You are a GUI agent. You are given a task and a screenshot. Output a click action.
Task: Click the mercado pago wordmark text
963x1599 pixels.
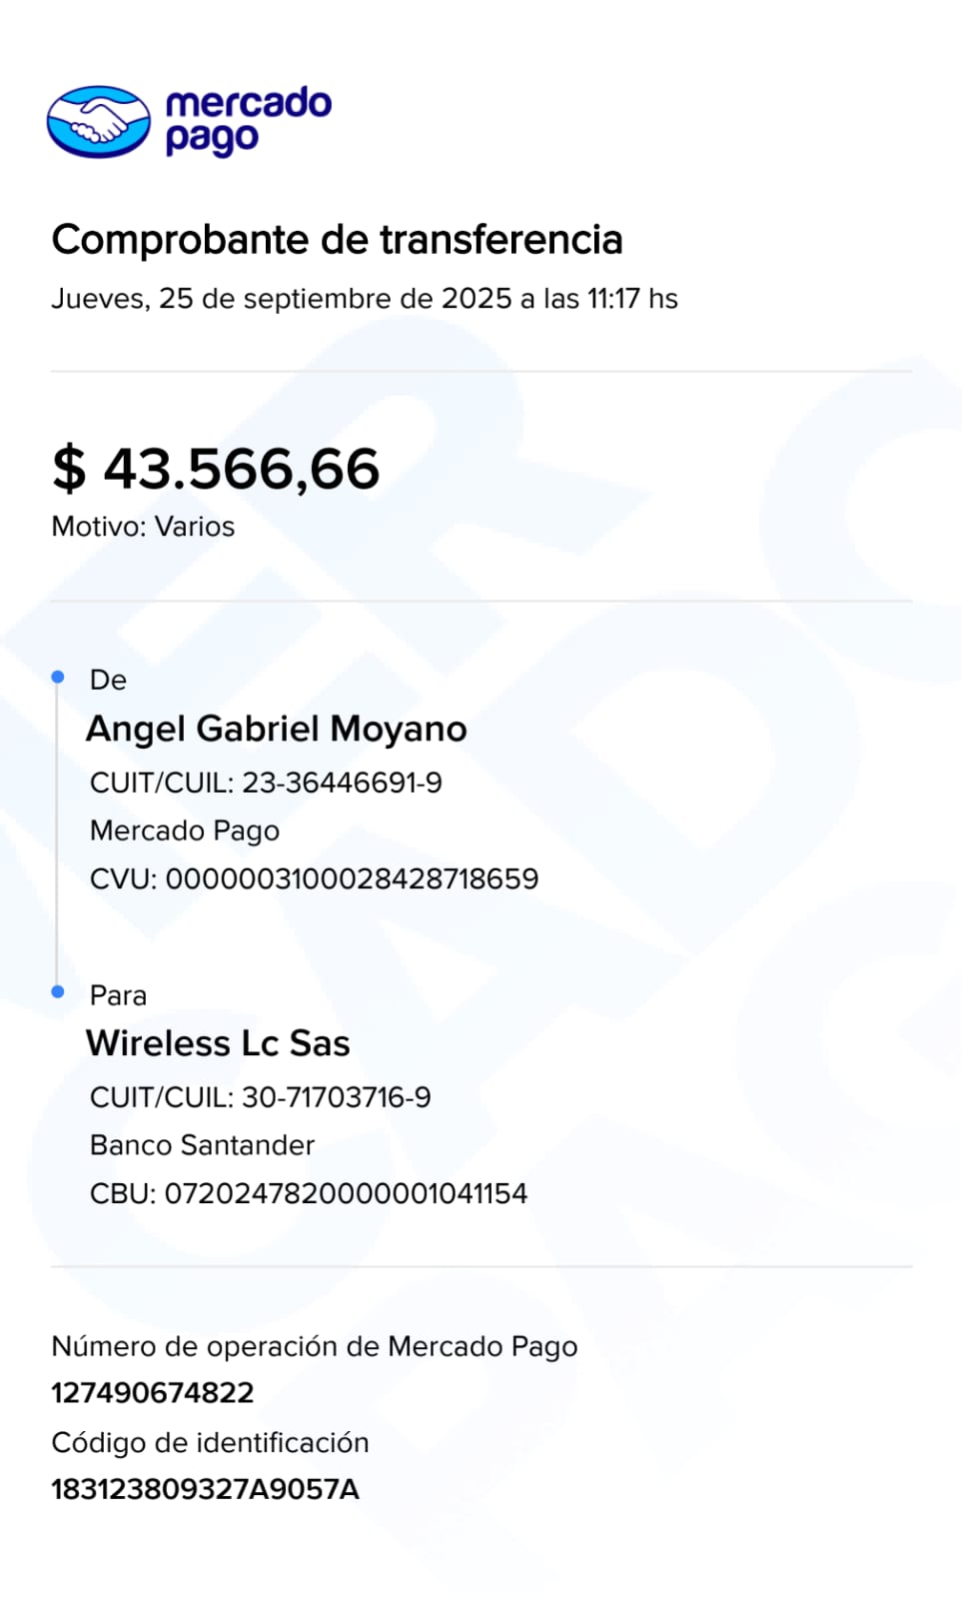tap(248, 120)
